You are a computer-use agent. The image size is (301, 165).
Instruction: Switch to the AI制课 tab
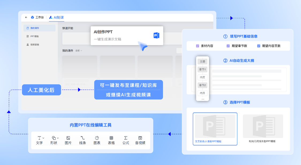pos(56,17)
